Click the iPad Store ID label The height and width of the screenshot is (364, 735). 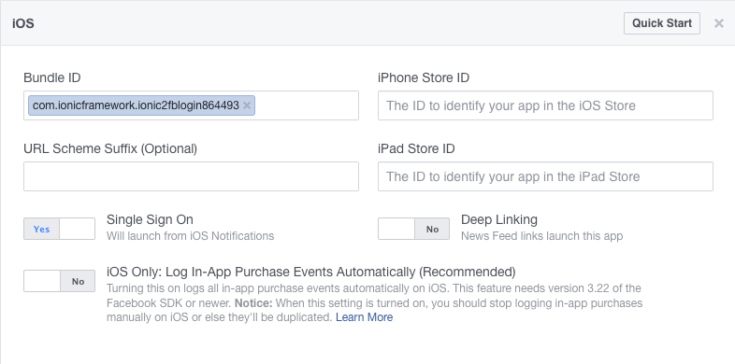coord(416,148)
